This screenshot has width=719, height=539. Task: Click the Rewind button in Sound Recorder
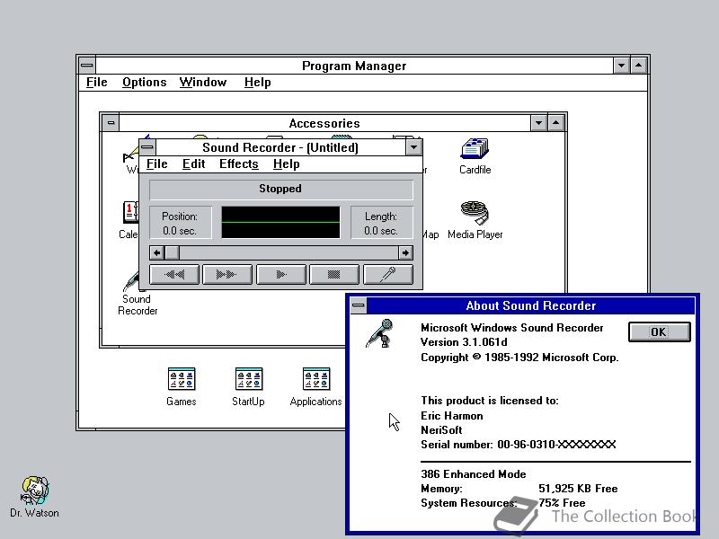point(174,275)
